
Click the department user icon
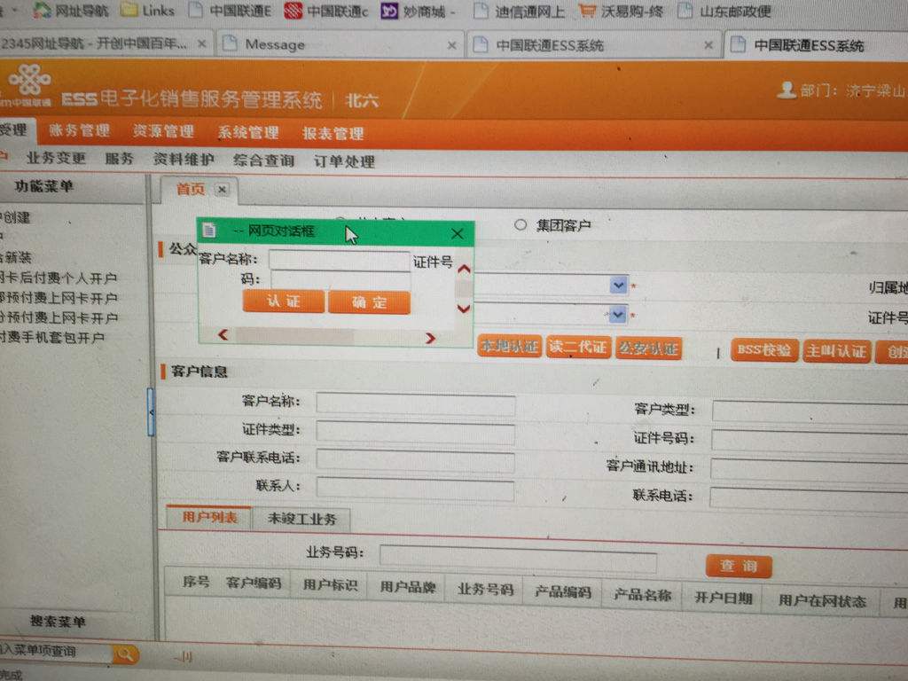click(786, 90)
